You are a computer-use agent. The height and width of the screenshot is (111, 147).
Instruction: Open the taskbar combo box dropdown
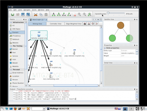pyautogui.click(x=44, y=109)
